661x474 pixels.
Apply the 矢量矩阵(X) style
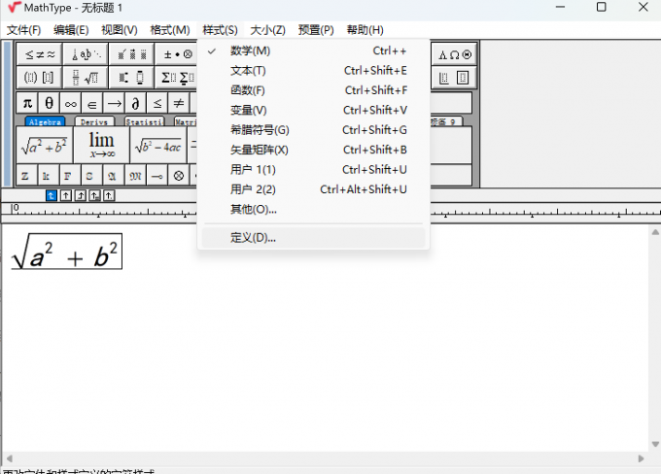(x=313, y=150)
